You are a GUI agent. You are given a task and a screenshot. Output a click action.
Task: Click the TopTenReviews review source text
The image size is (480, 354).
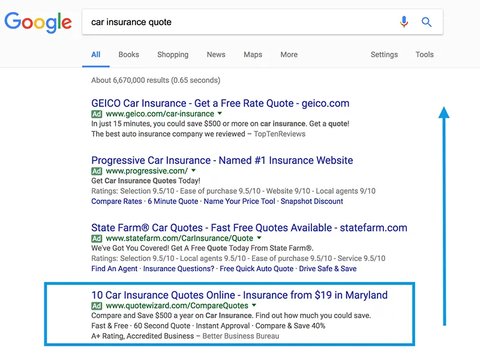click(280, 134)
